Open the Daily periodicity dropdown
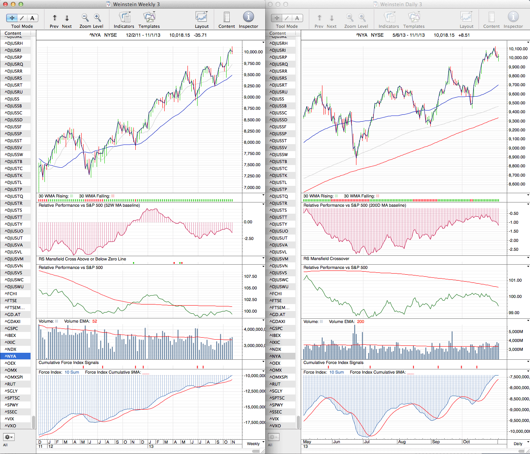The height and width of the screenshot is (454, 530). tap(519, 444)
